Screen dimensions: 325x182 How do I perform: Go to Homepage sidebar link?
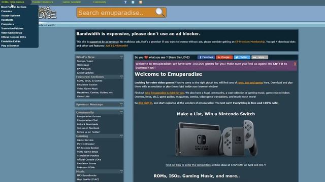click(x=83, y=65)
